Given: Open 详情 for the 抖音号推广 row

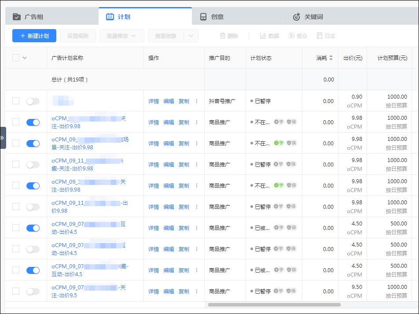Looking at the screenshot, I should (x=154, y=101).
